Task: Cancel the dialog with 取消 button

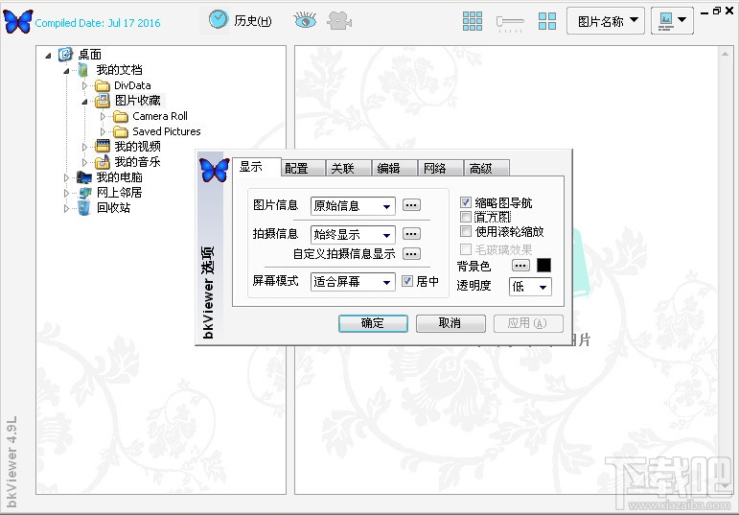Action: click(x=450, y=323)
